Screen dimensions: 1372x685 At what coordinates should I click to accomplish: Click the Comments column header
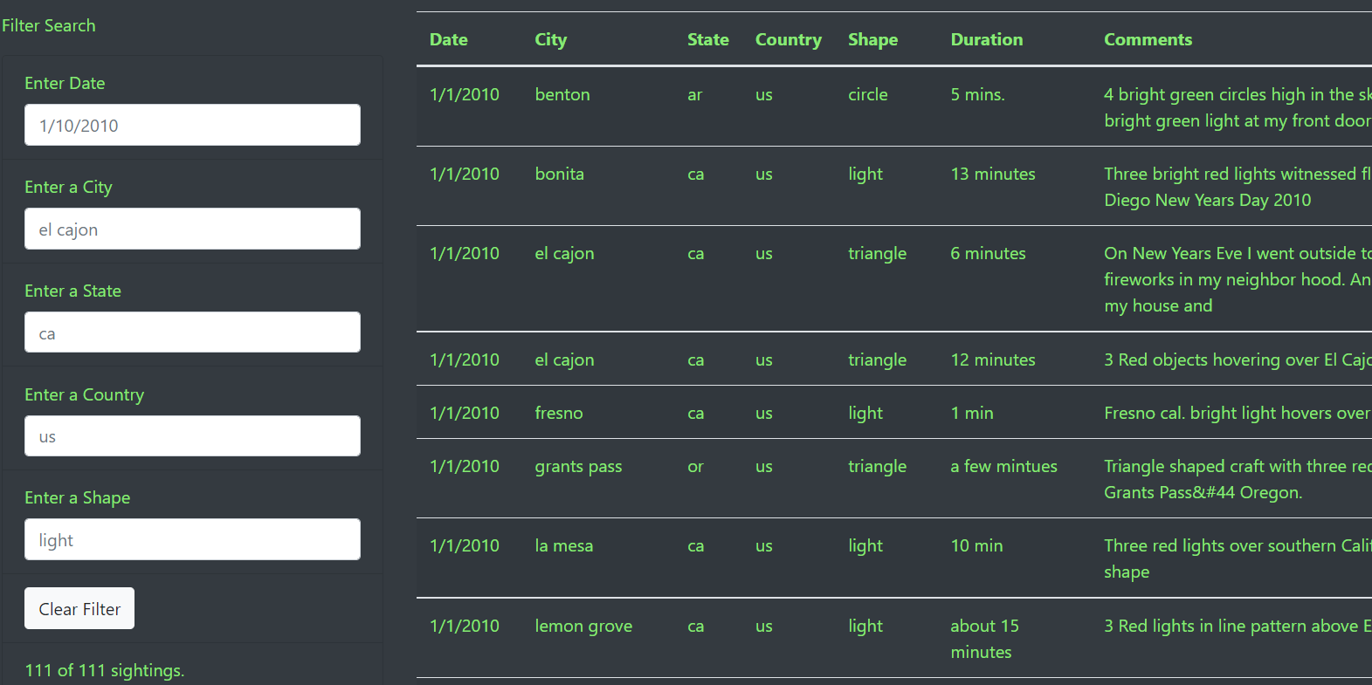(1148, 39)
